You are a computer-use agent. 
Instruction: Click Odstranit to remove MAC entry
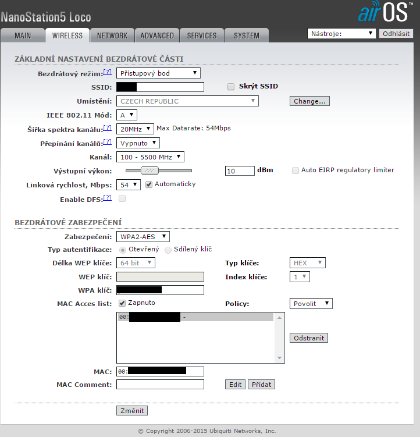309,337
